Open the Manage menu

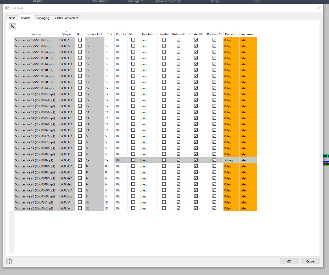(134, 2)
